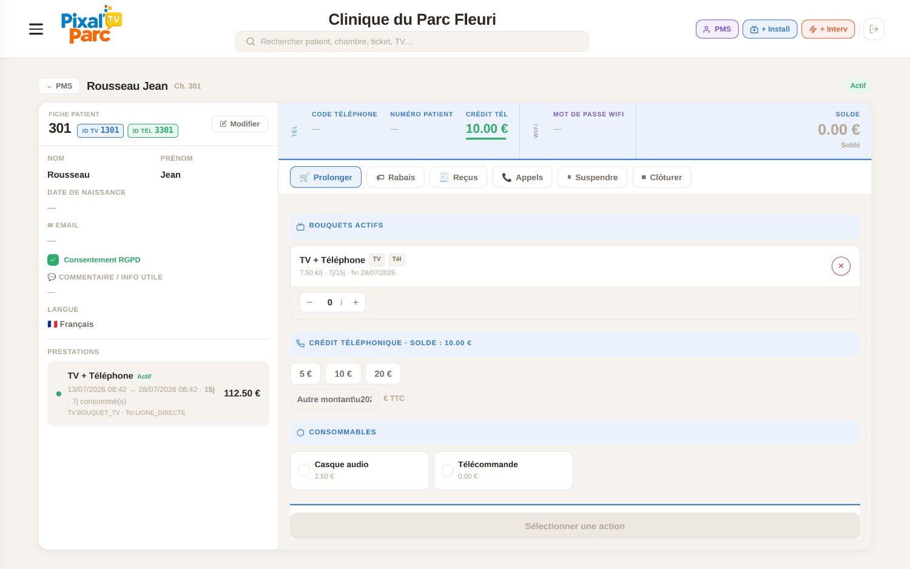910x569 pixels.
Task: Open the hamburger navigation menu
Action: coord(36,29)
